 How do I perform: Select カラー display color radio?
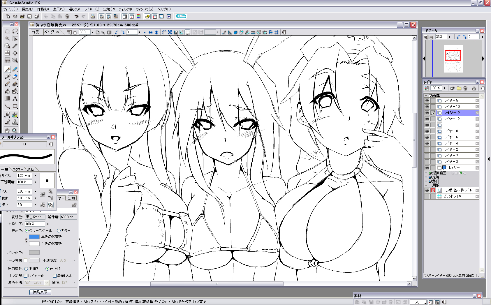[59, 231]
